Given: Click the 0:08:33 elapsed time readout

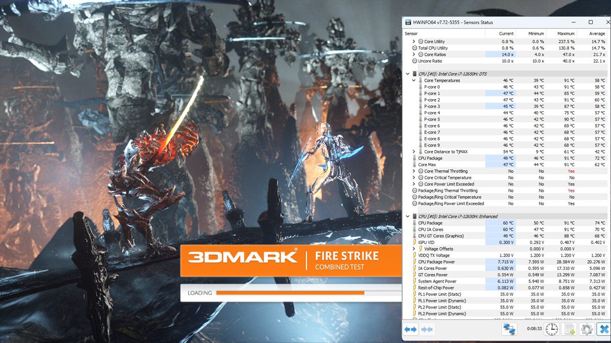Looking at the screenshot, I should click(x=533, y=329).
